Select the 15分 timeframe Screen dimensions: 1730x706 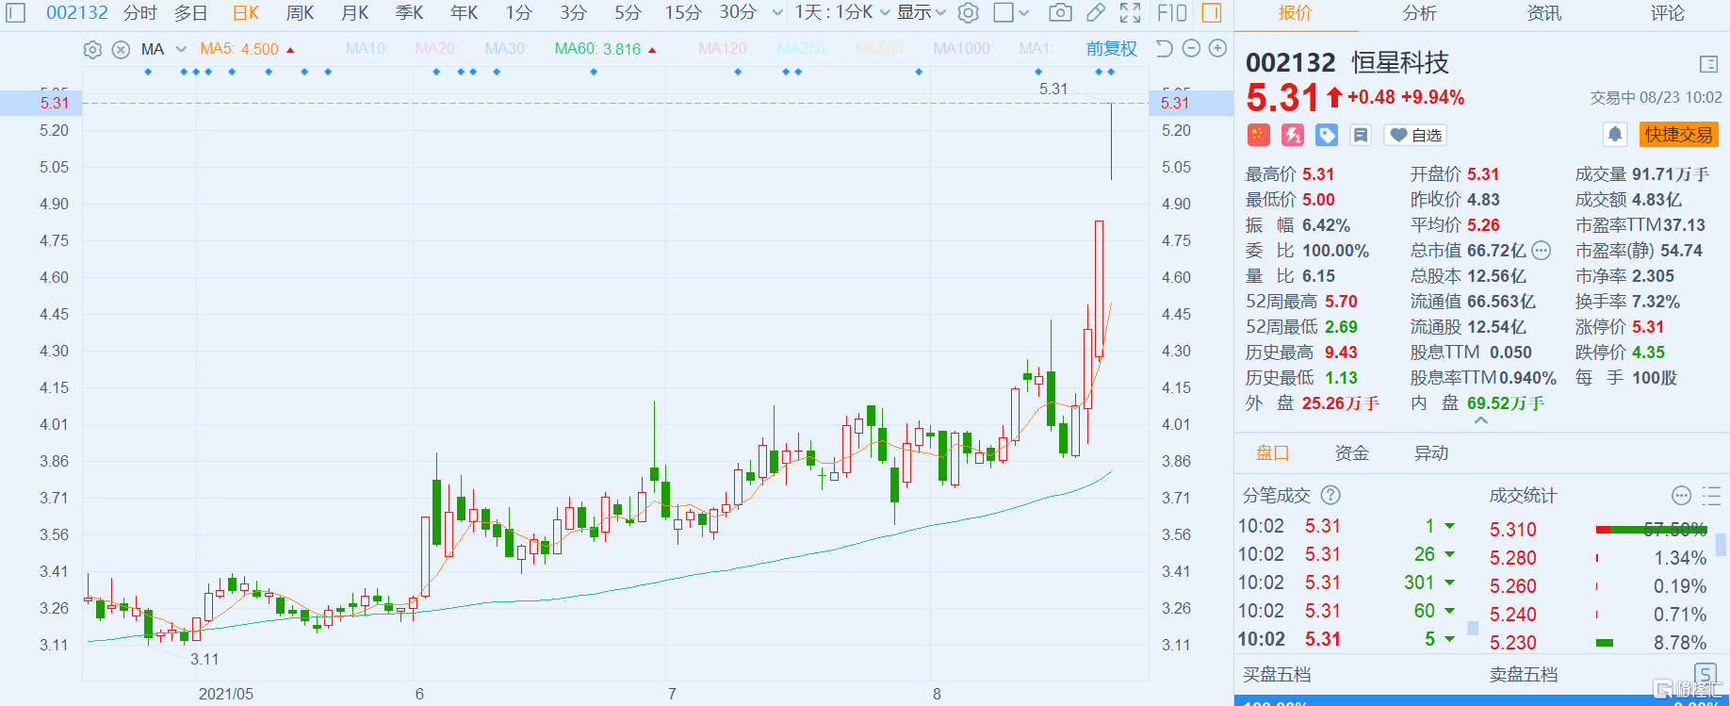[683, 13]
